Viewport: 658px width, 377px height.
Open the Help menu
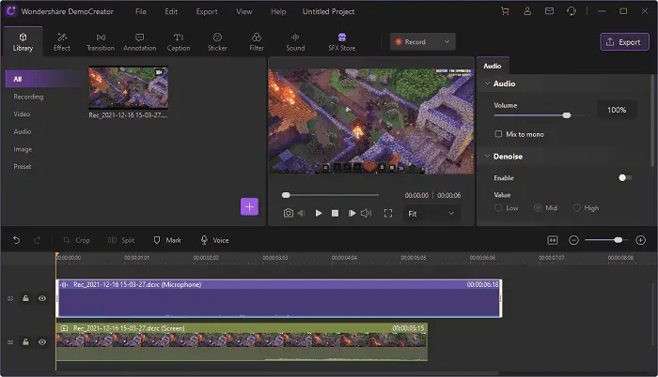278,12
